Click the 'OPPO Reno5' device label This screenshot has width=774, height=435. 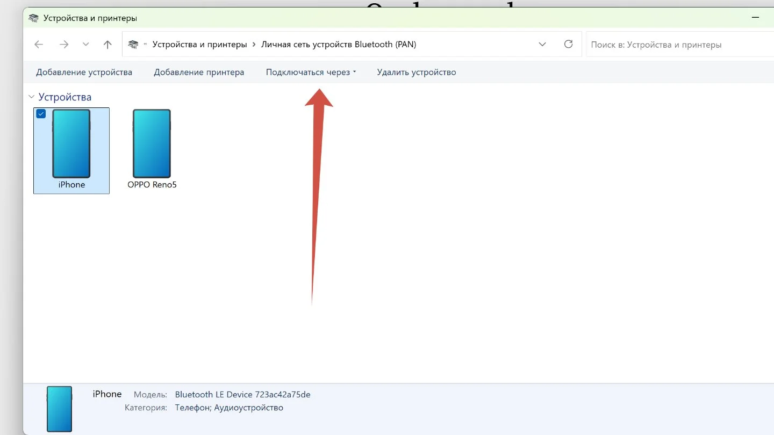click(152, 185)
